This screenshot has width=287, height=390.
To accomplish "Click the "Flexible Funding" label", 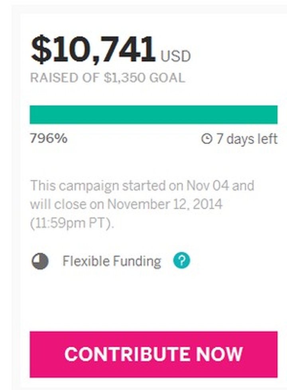I will tap(112, 261).
